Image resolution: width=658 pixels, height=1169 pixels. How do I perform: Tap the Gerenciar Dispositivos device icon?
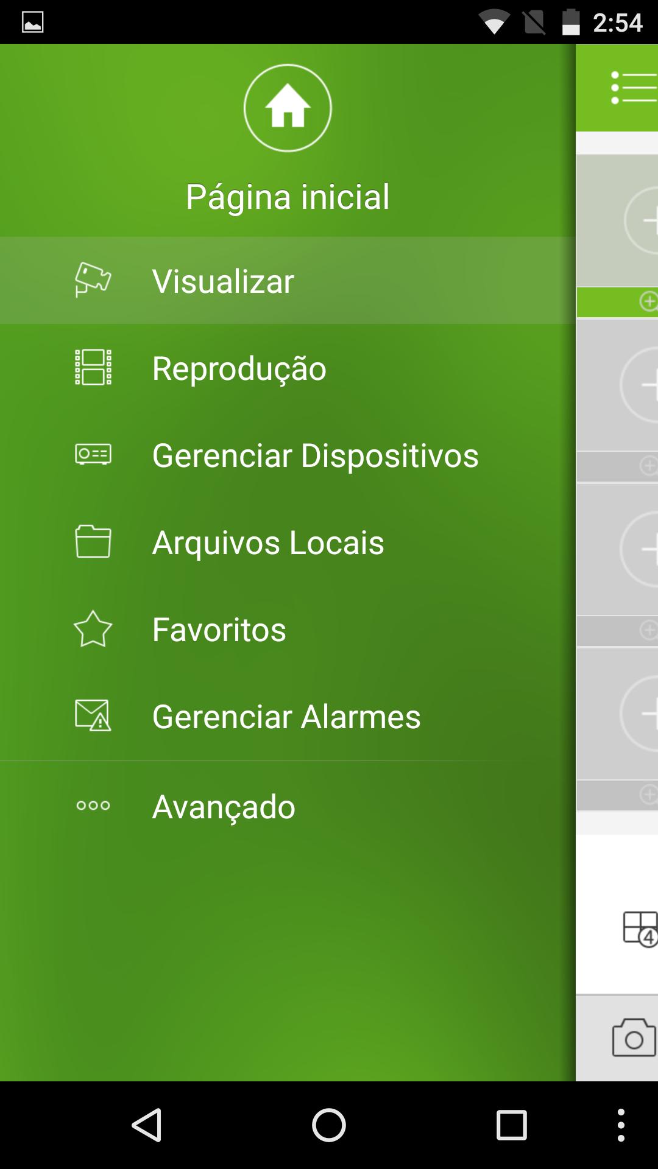[93, 455]
